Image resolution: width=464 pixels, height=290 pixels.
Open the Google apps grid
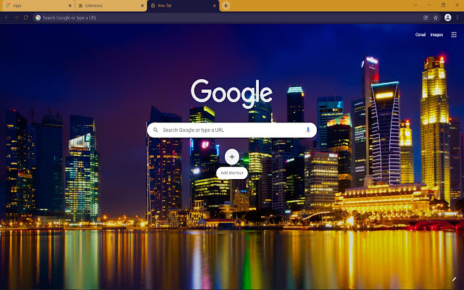pyautogui.click(x=454, y=35)
